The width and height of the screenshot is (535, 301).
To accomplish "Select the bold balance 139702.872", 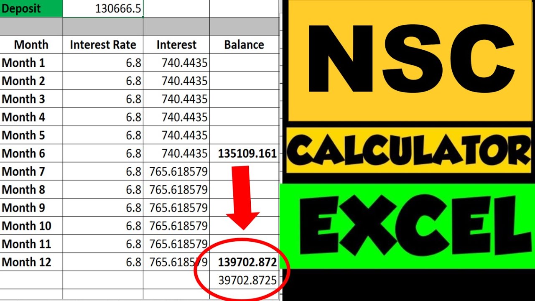I will click(x=244, y=262).
